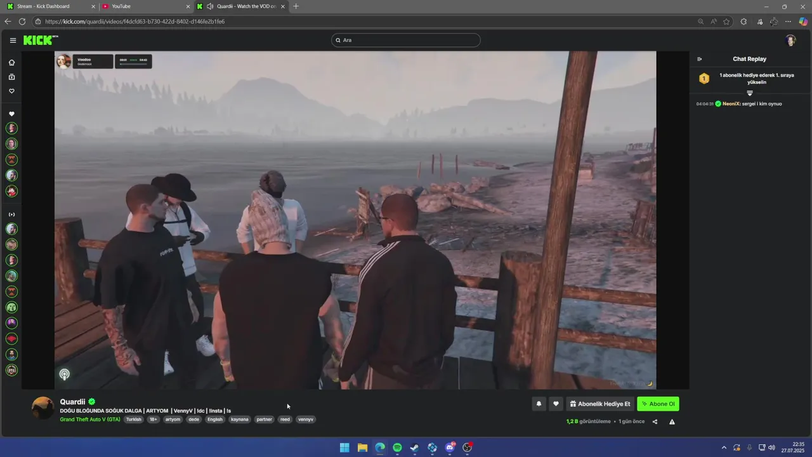Click the Ara search field
Image resolution: width=812 pixels, height=457 pixels.
(x=406, y=40)
